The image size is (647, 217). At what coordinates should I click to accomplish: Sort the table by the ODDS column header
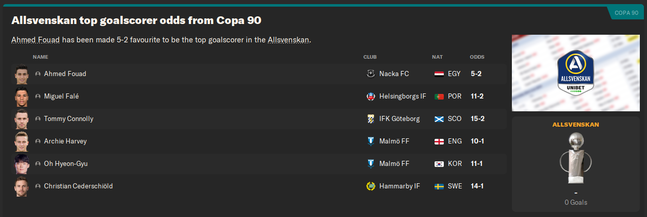click(x=477, y=57)
